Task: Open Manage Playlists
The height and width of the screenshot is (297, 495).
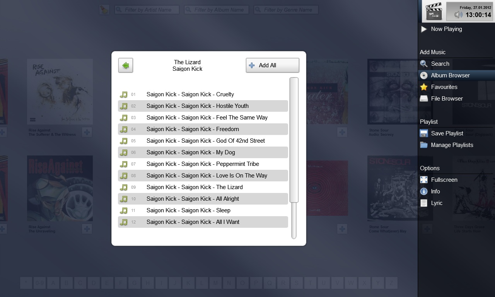Action: point(456,145)
